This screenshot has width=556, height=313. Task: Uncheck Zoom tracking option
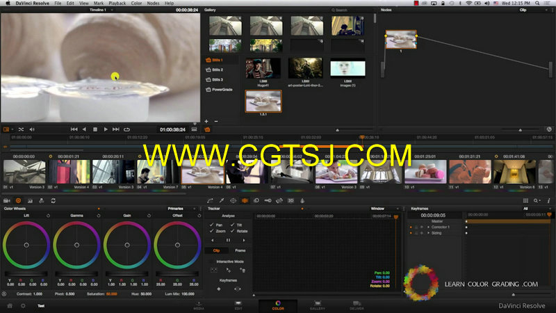[x=212, y=231]
